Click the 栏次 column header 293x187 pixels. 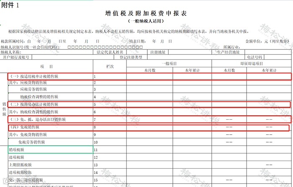(x=110, y=67)
